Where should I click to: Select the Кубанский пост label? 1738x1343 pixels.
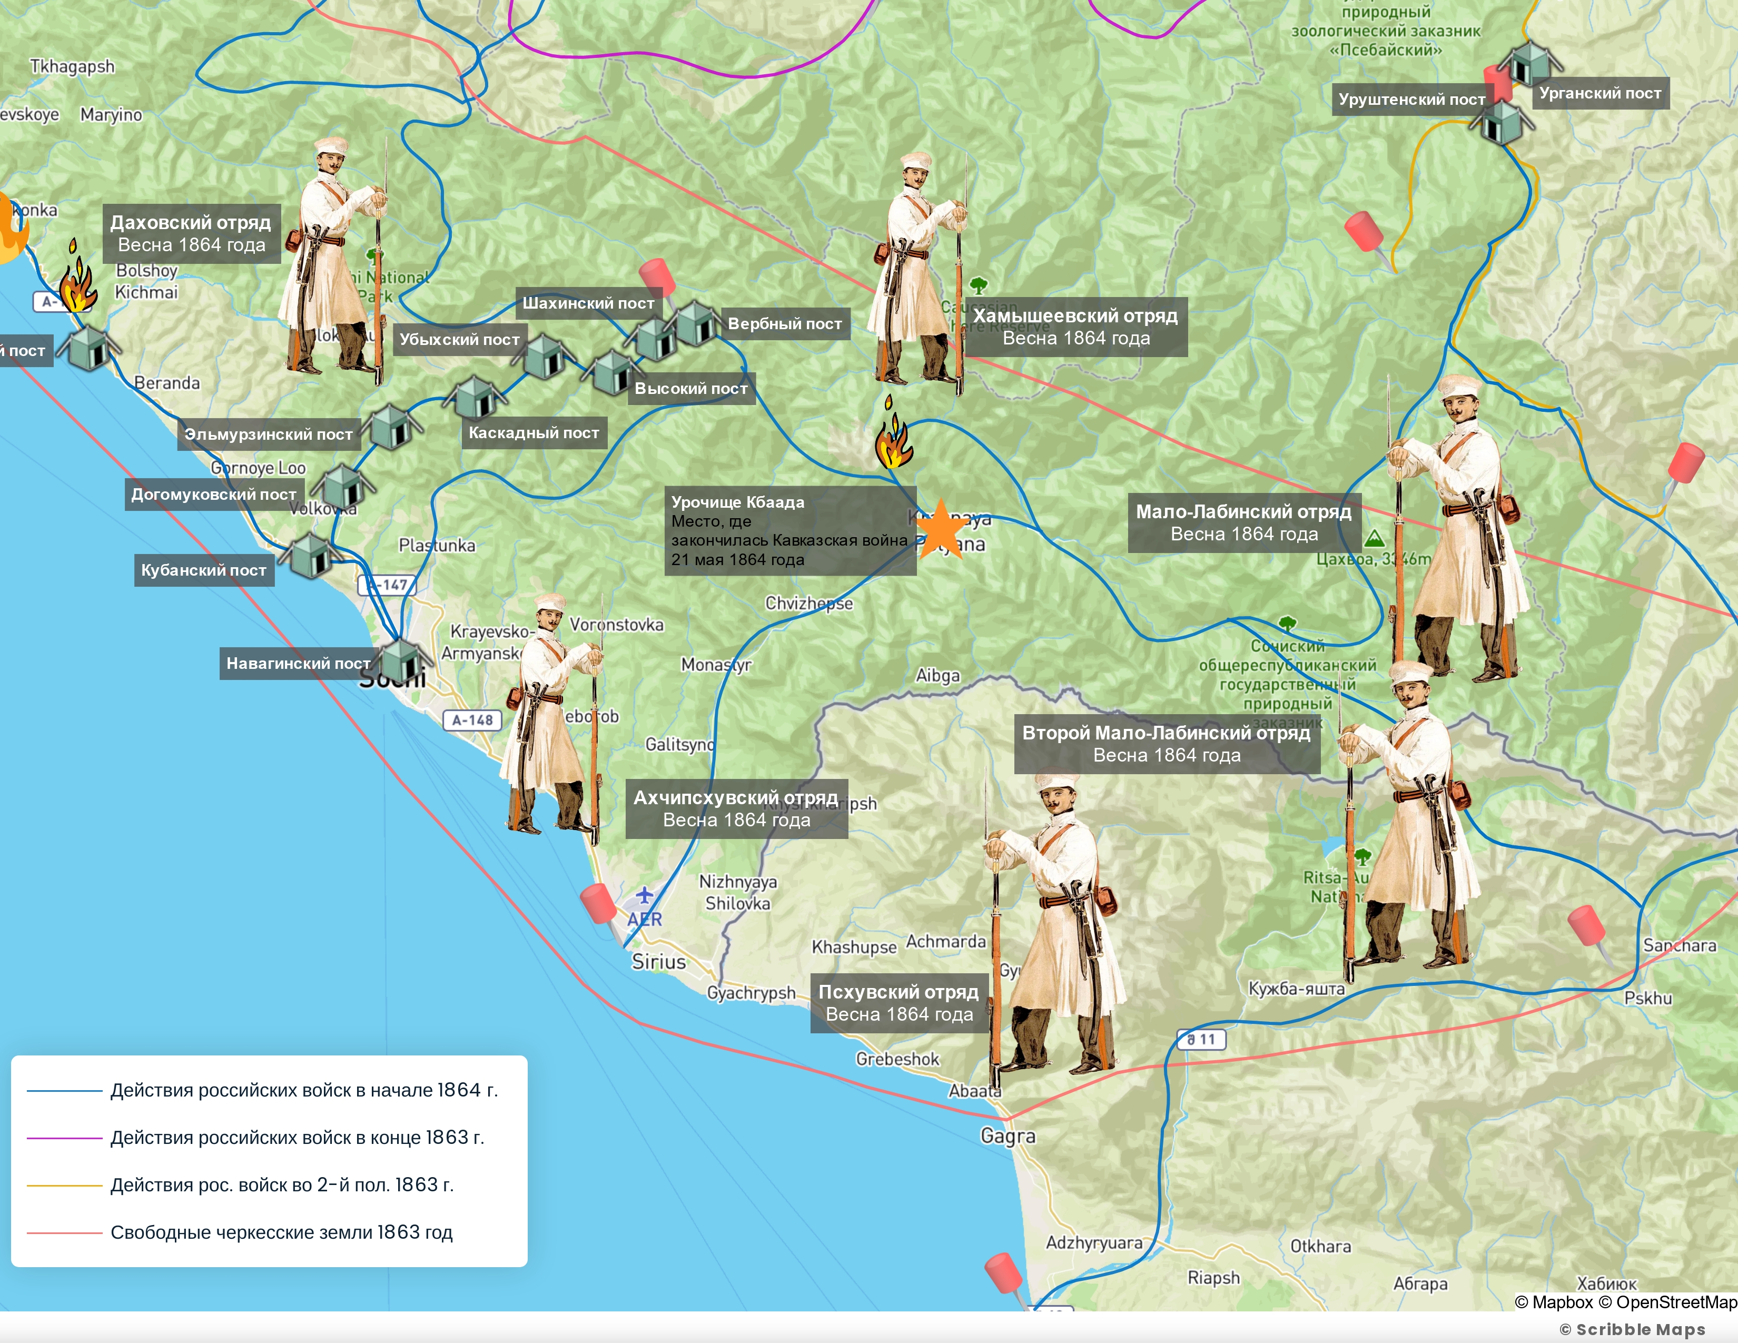click(204, 570)
